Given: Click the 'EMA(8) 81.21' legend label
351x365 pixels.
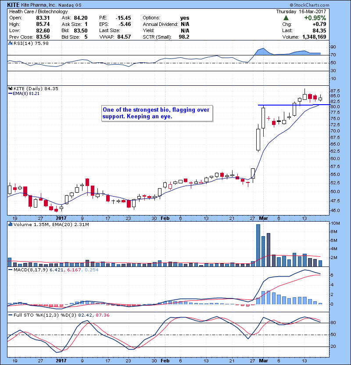Looking at the screenshot, I should tap(26, 94).
